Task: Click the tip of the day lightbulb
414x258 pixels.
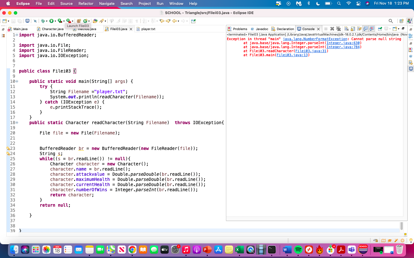Action: (x=411, y=241)
